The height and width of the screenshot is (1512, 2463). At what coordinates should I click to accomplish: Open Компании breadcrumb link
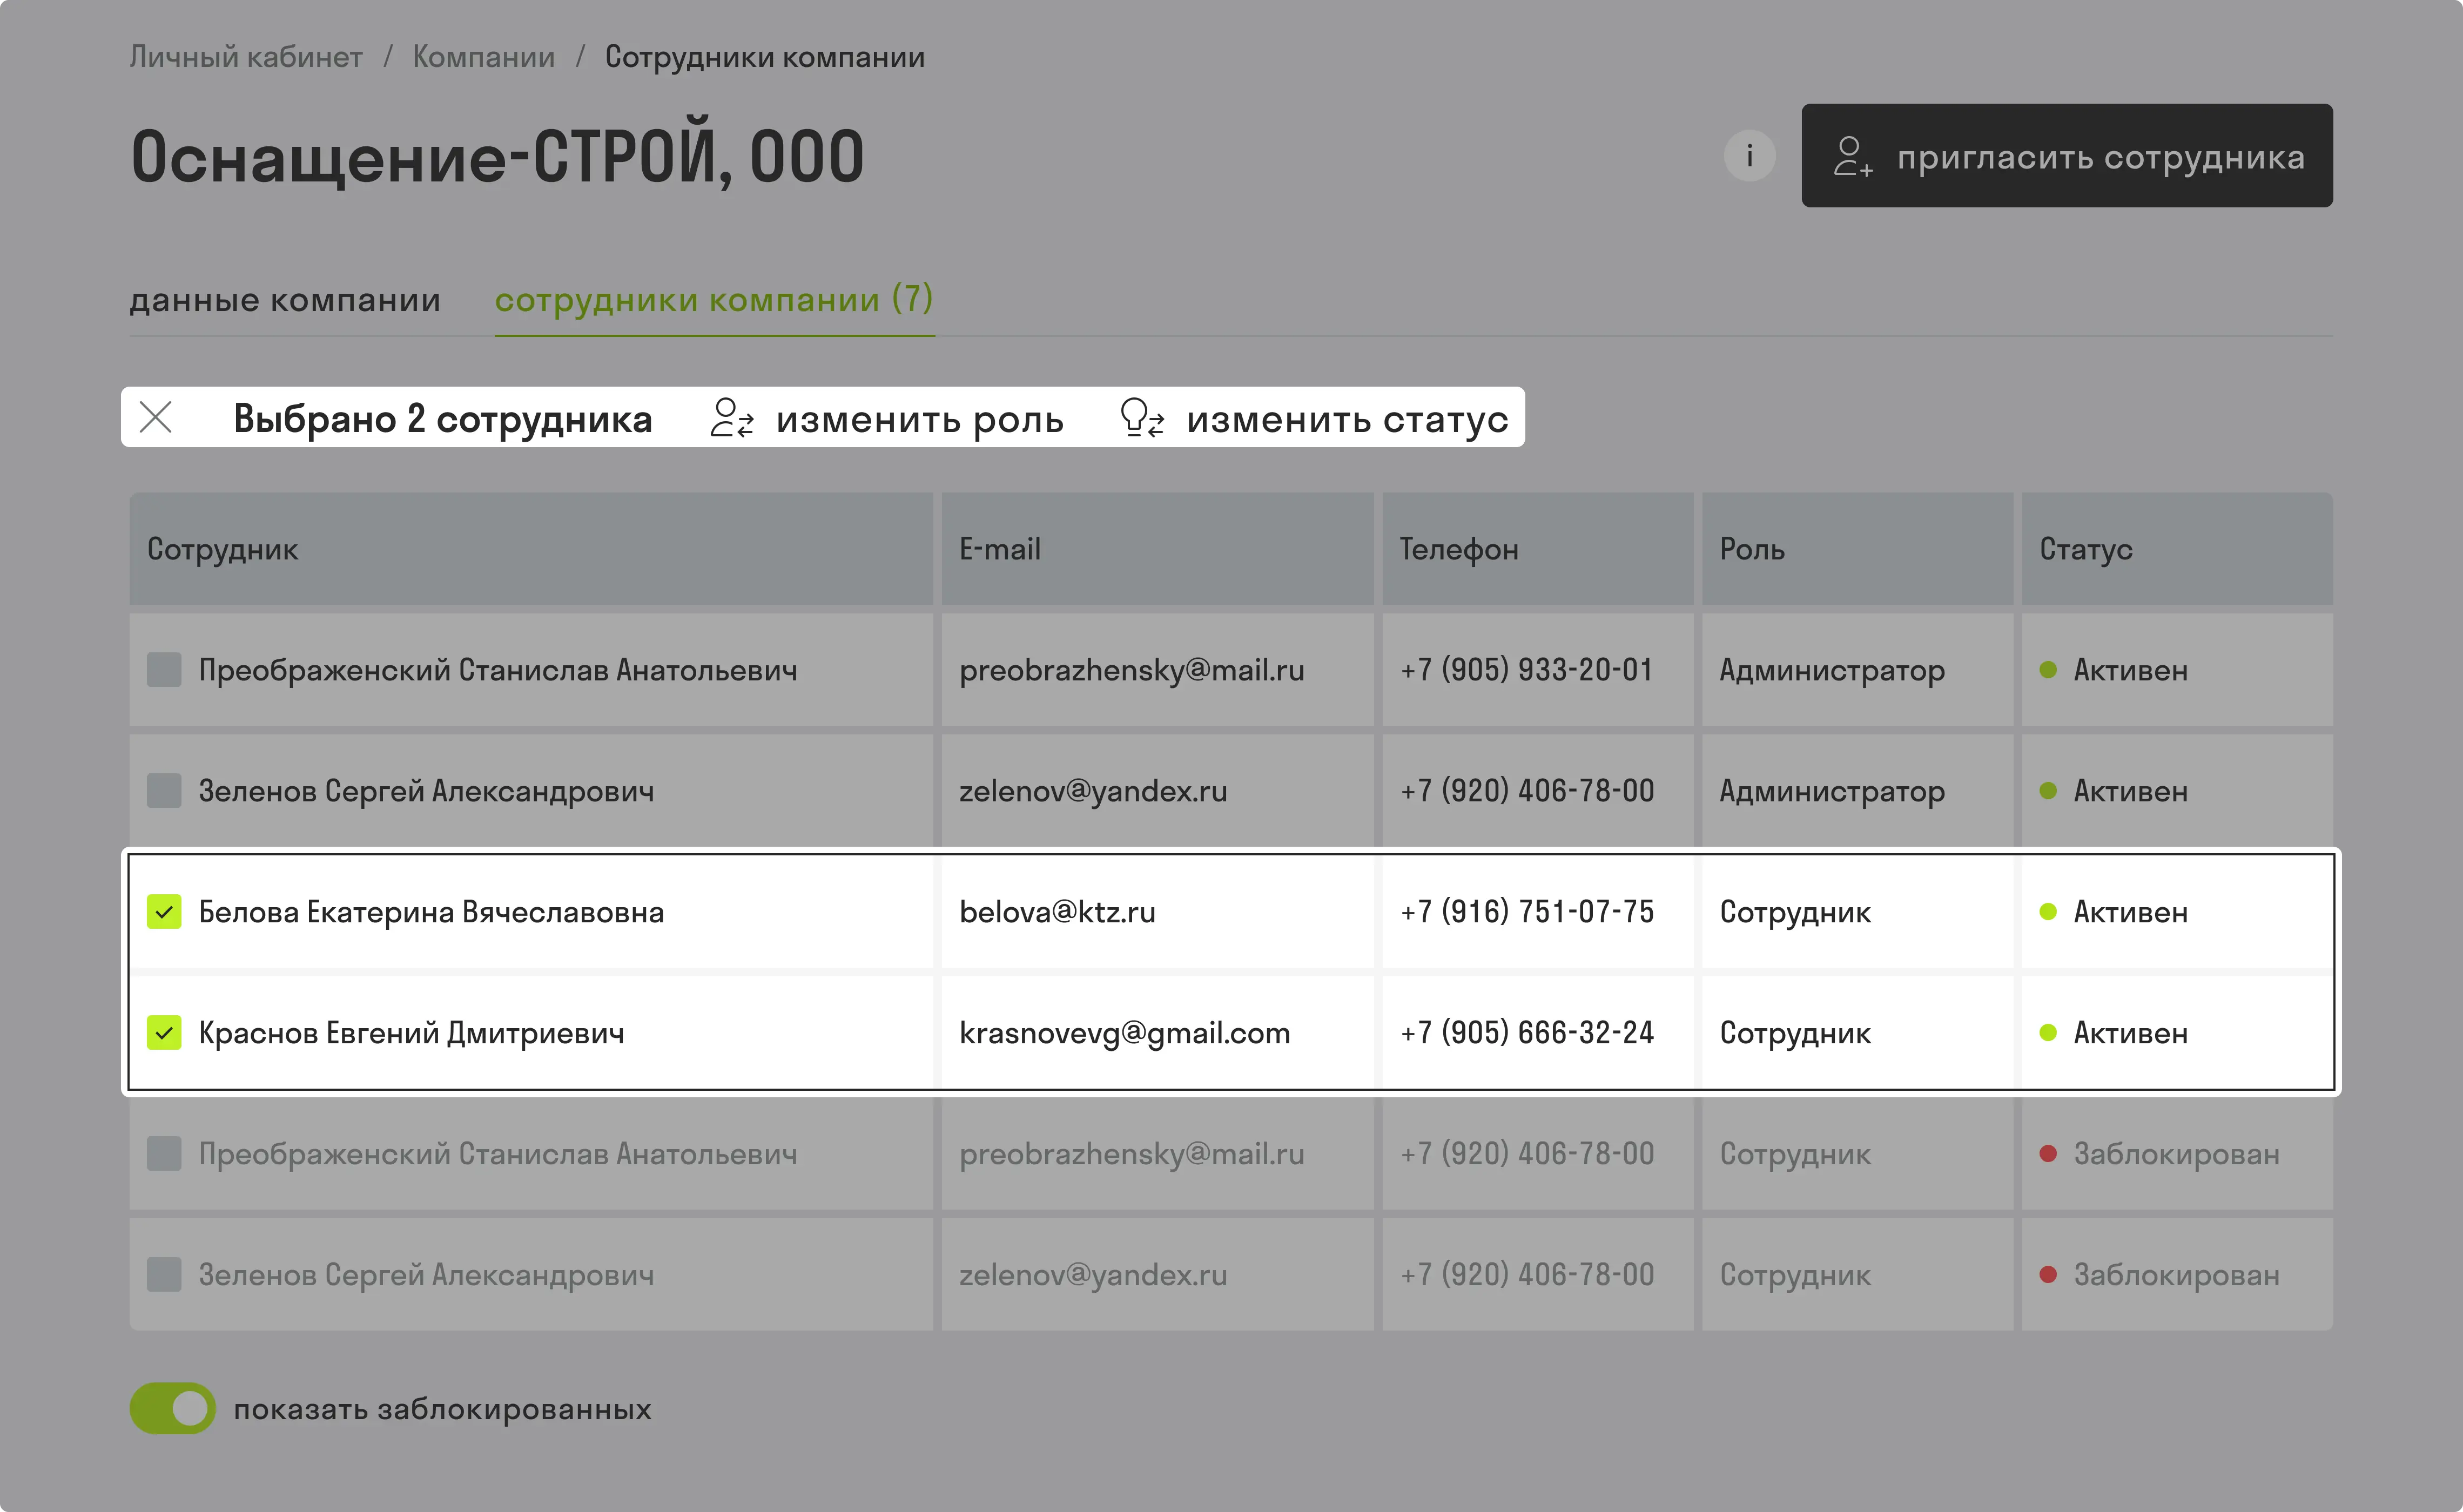484,57
